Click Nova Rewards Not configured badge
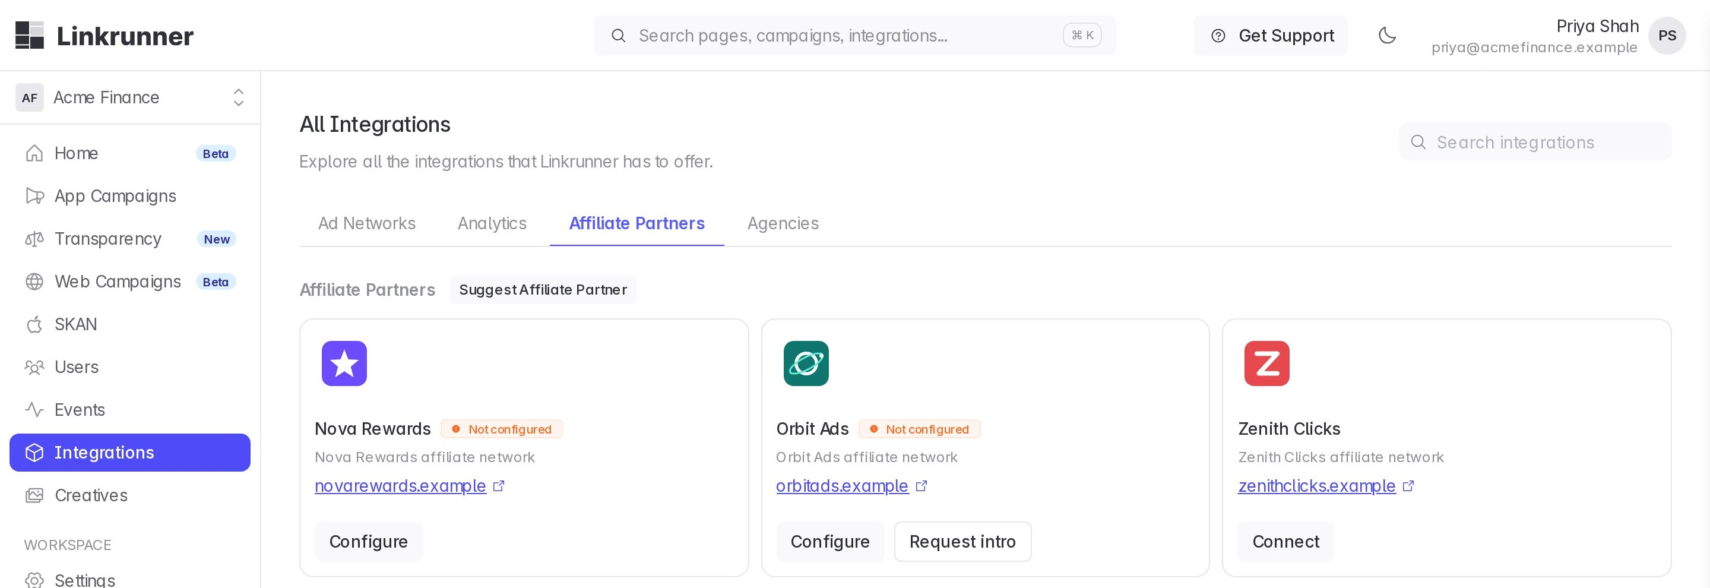1710x588 pixels. (502, 429)
